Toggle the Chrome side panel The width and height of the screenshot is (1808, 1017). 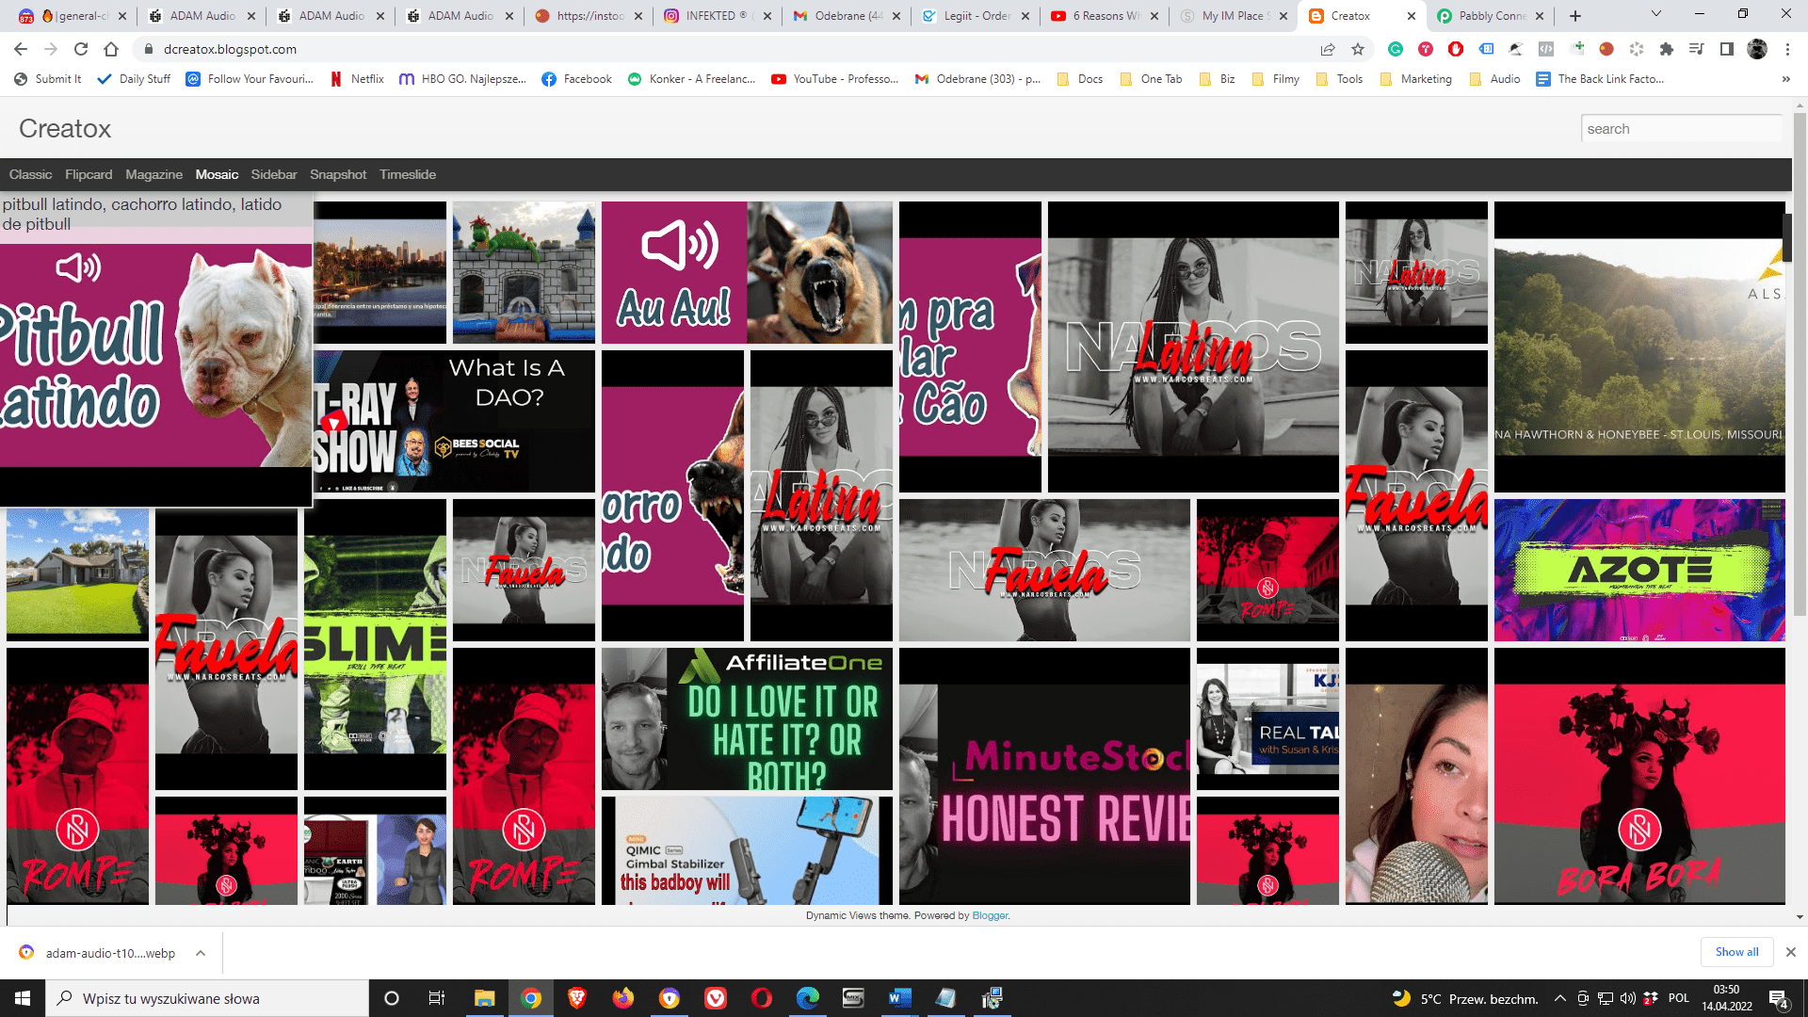1727,49
